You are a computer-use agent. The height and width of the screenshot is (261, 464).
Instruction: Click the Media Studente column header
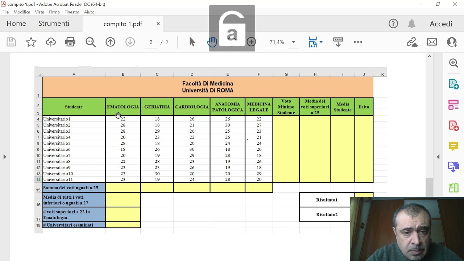click(343, 107)
